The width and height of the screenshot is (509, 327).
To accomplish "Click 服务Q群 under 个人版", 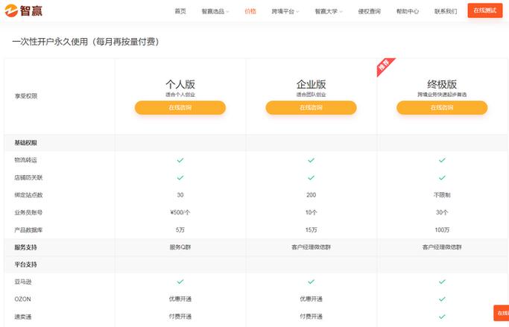I will point(180,247).
